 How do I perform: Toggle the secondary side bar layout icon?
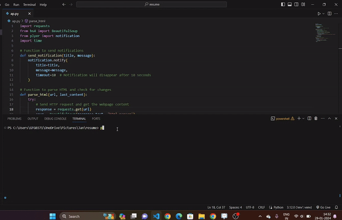click(296, 5)
